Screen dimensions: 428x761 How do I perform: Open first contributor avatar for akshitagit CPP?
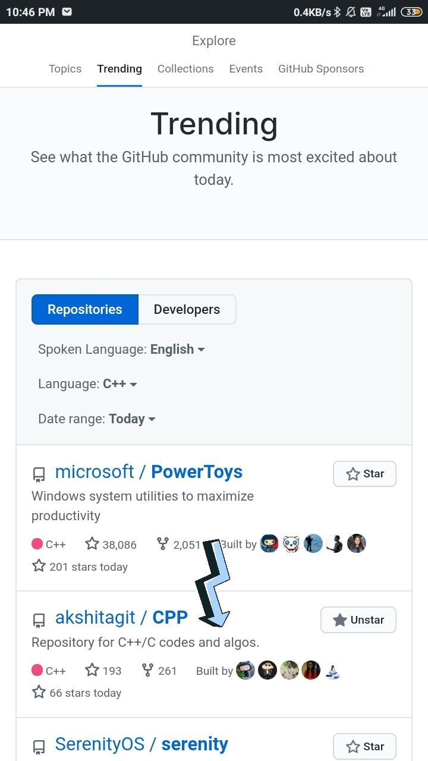pos(246,670)
